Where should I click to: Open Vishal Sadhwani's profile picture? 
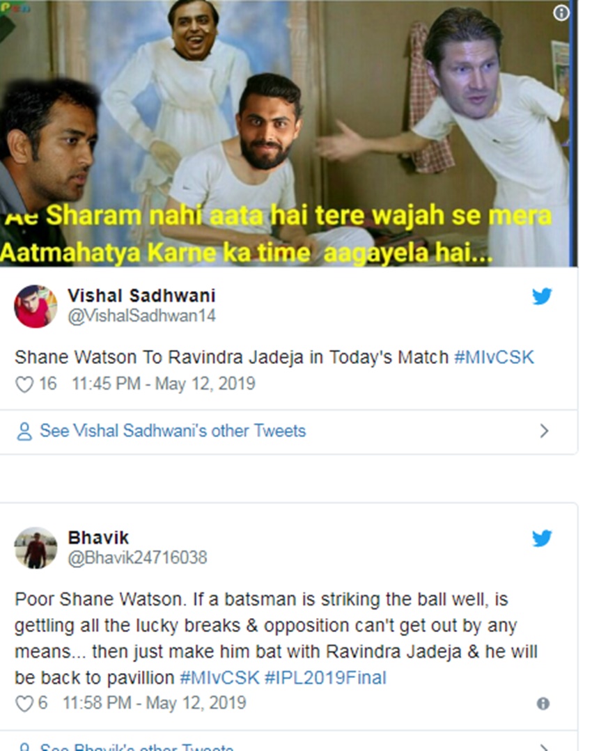[36, 306]
